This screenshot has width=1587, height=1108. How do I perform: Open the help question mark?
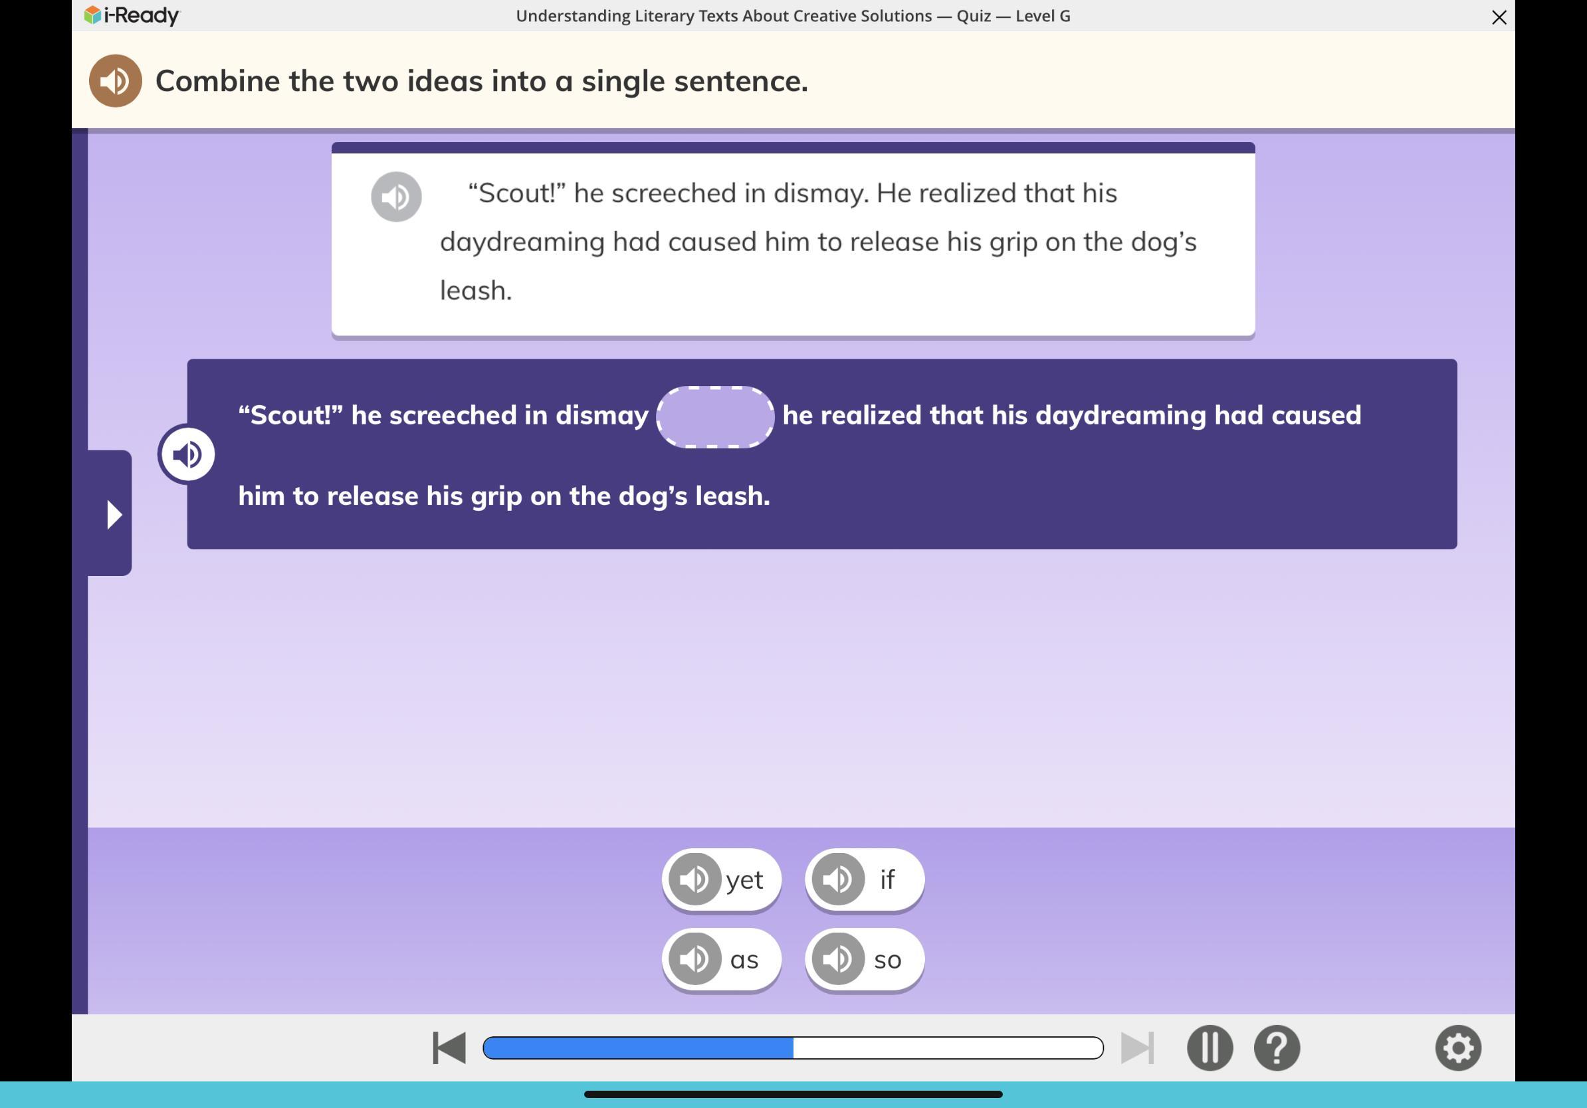1277,1048
